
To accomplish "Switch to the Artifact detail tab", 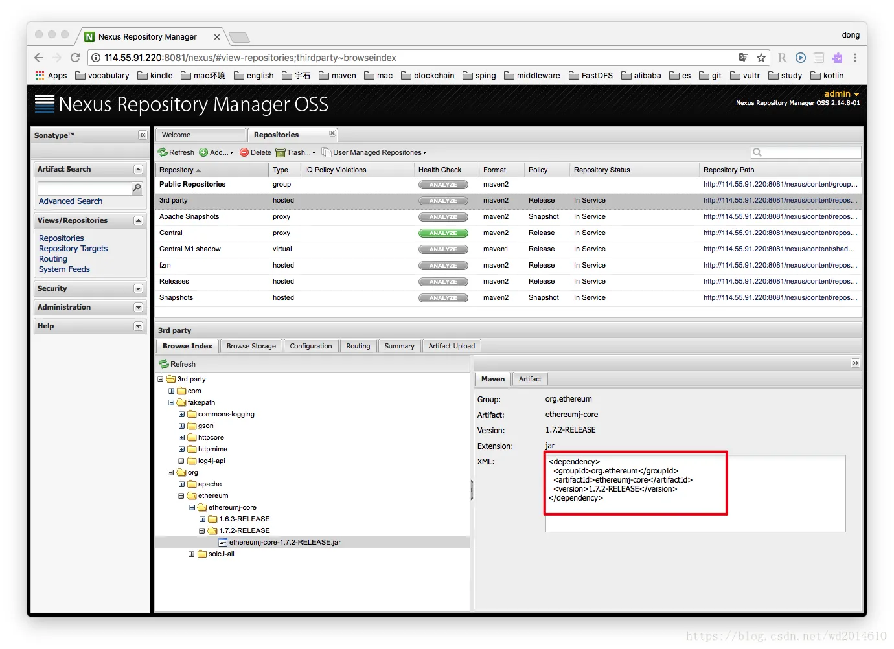I will 530,379.
